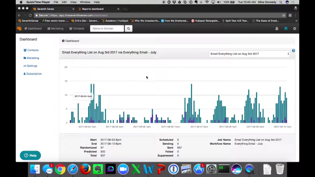Screen dimensions: 315x177
Task: Launch Firefox from the dock
Action: pyautogui.click(x=85, y=169)
